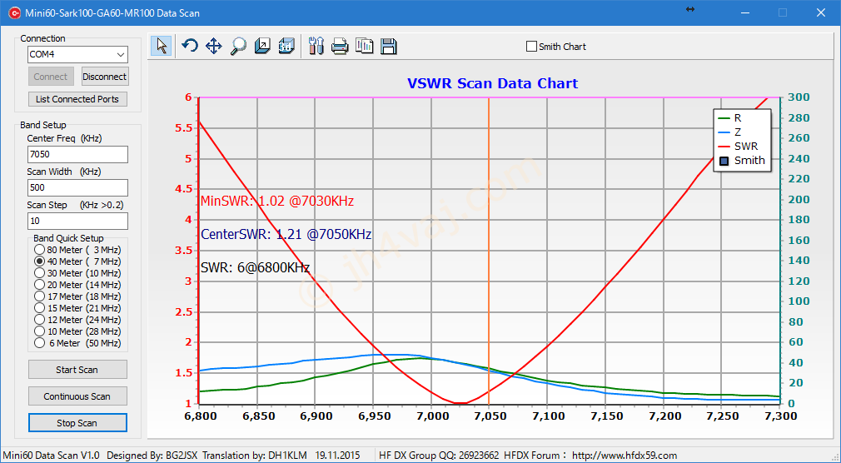Click the Start Scan button
The height and width of the screenshot is (463, 841).
tap(77, 370)
